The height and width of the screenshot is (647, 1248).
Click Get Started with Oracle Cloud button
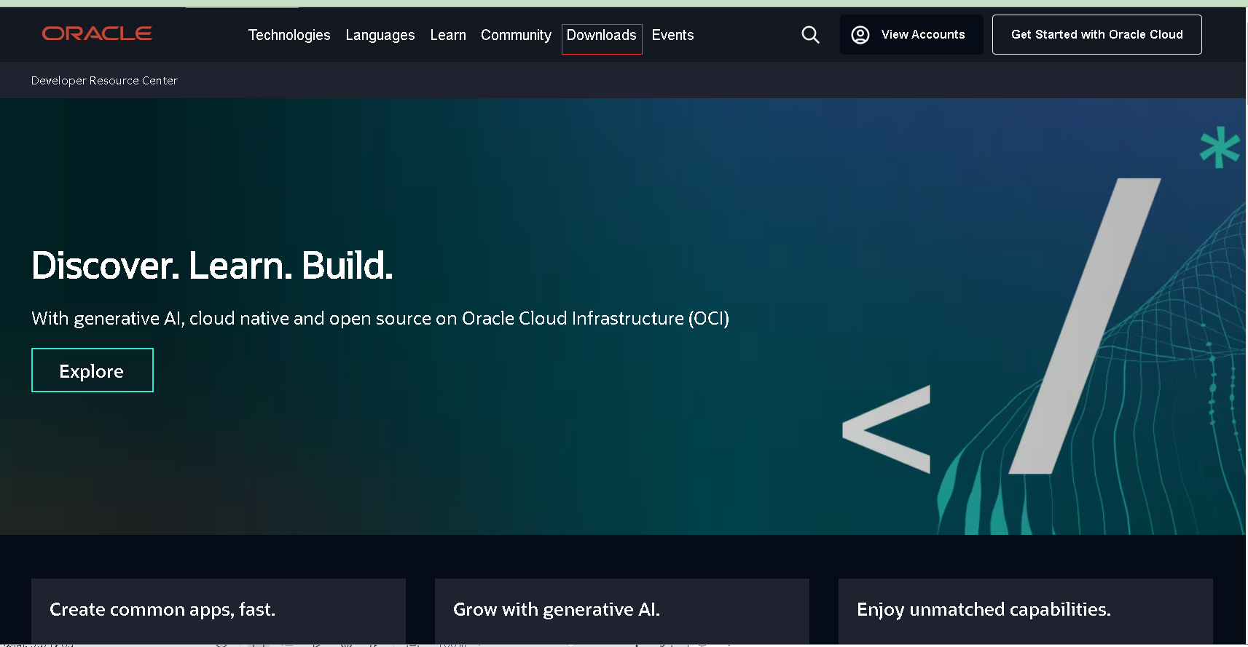click(1096, 35)
